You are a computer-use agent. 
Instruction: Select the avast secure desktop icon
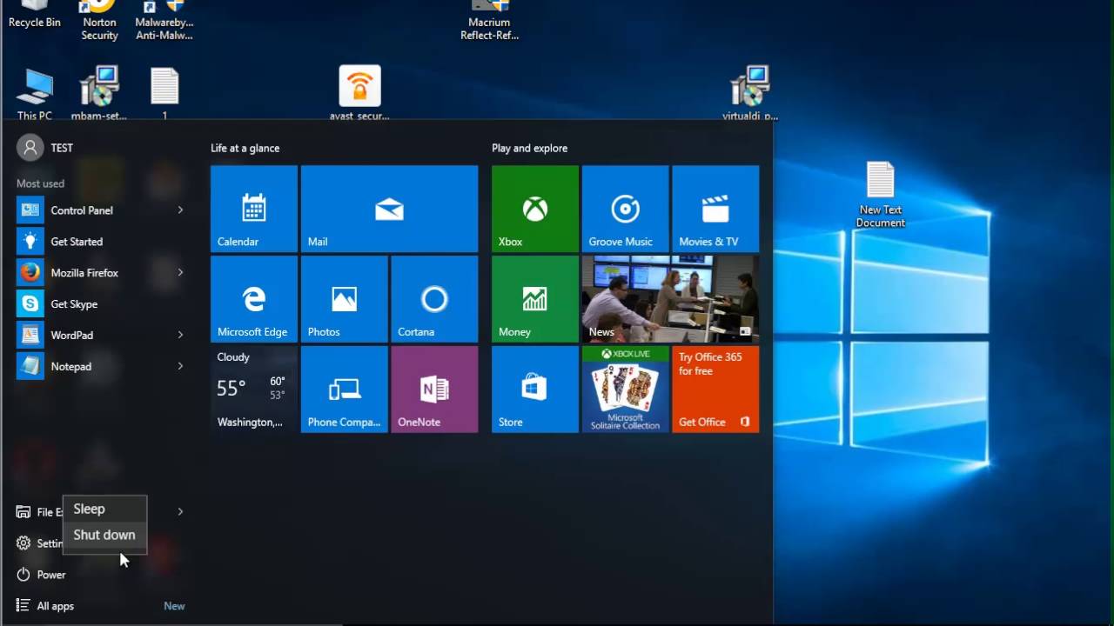click(359, 94)
